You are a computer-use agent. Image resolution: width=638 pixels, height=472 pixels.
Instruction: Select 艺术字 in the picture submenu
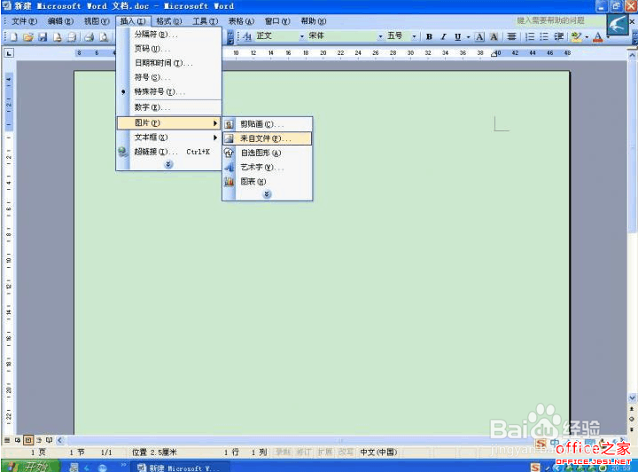(x=268, y=168)
